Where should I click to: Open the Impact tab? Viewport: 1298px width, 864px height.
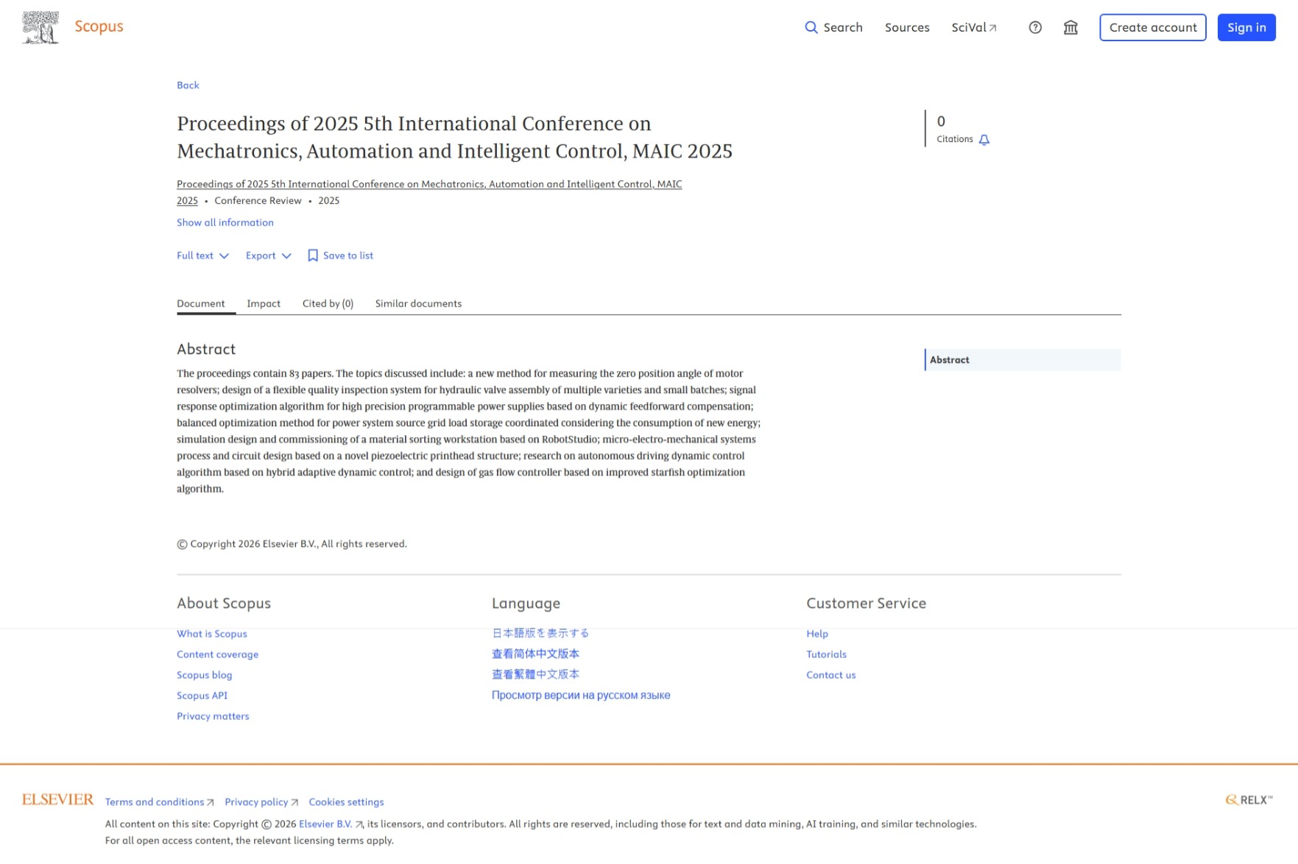point(264,303)
